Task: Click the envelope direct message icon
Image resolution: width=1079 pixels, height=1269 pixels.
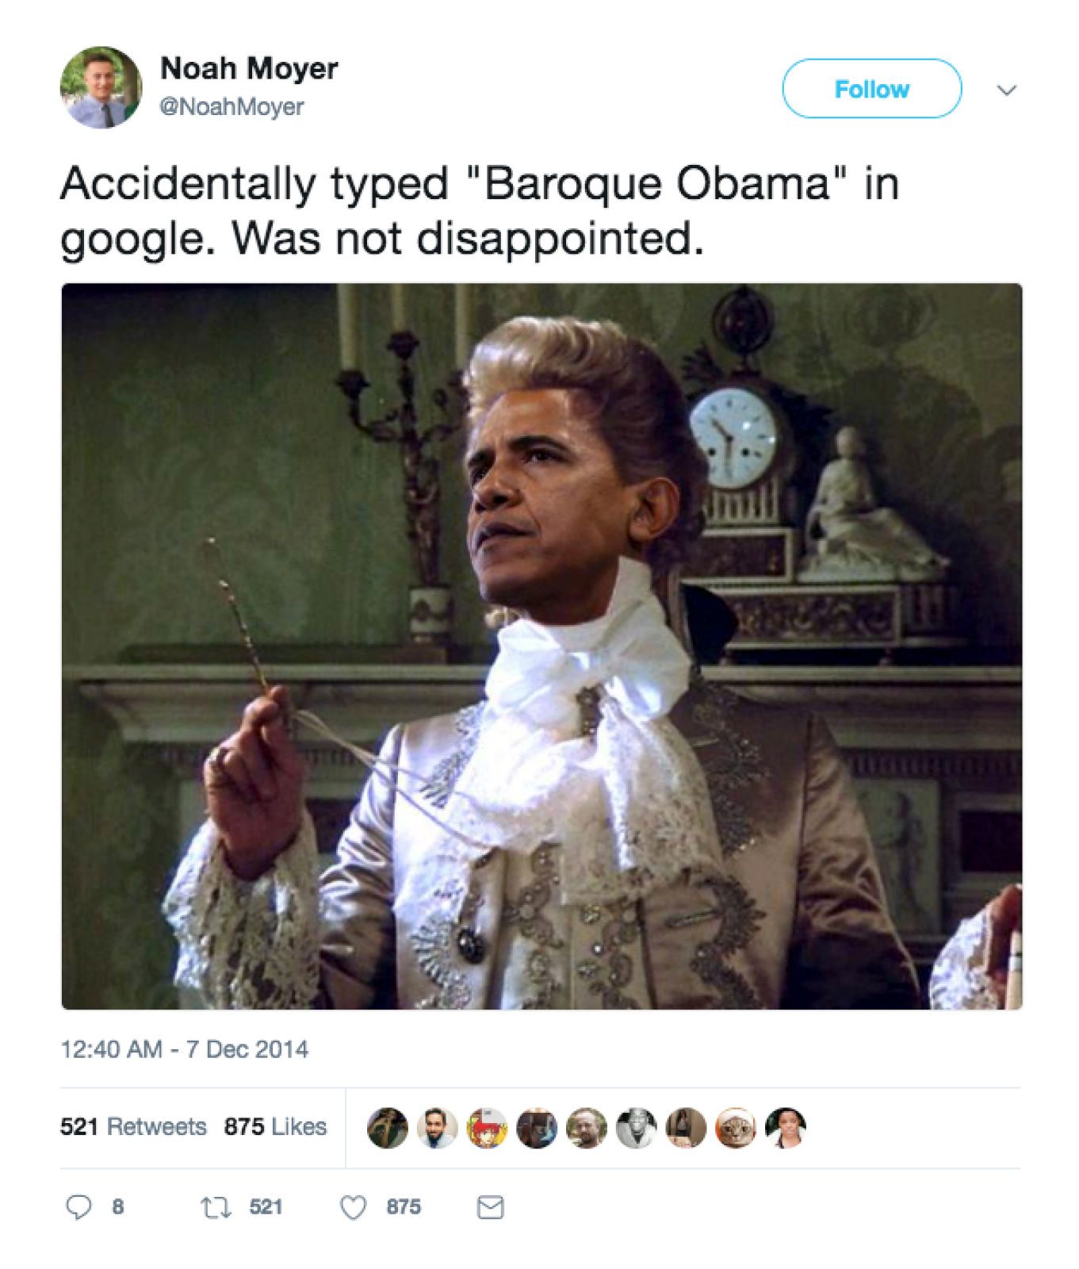Action: 490,1207
